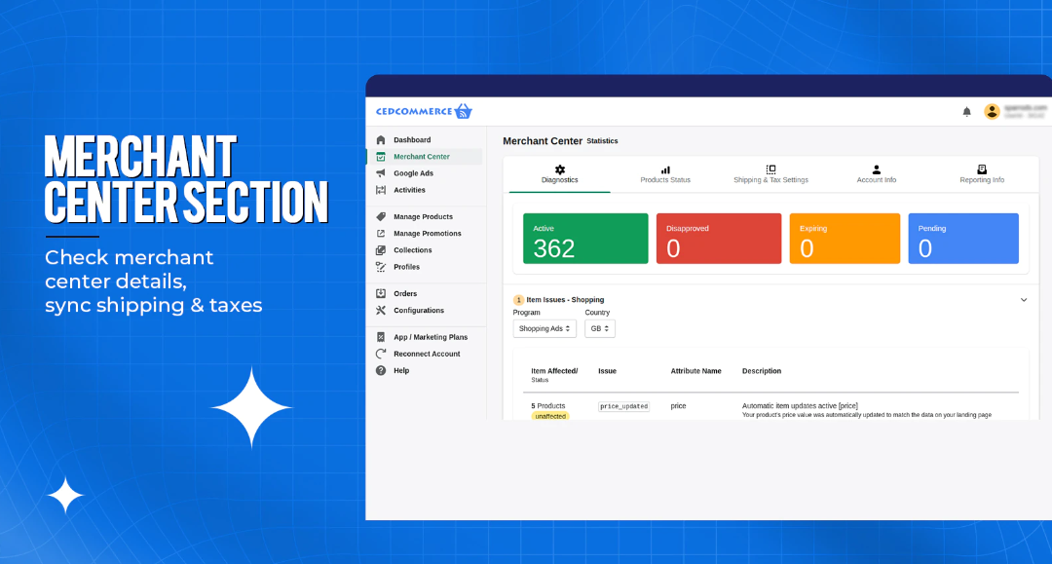Click the Attribute Name column header
Image resolution: width=1052 pixels, height=564 pixels.
tap(695, 371)
